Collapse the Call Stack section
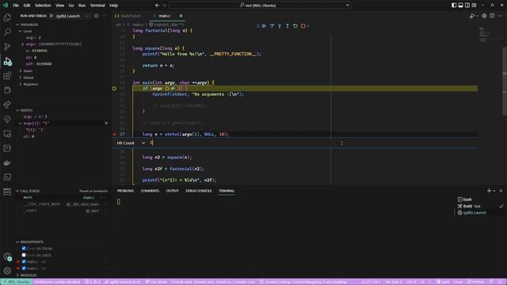This screenshot has height=285, width=507. click(17, 191)
